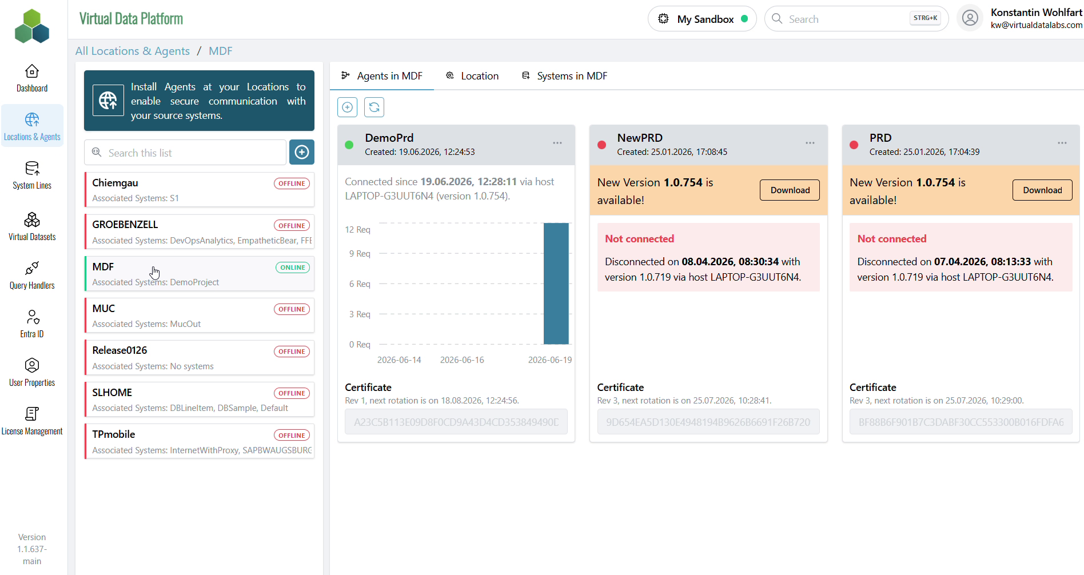Switch to Agents in MDF tab
The width and height of the screenshot is (1084, 575).
[x=382, y=76]
